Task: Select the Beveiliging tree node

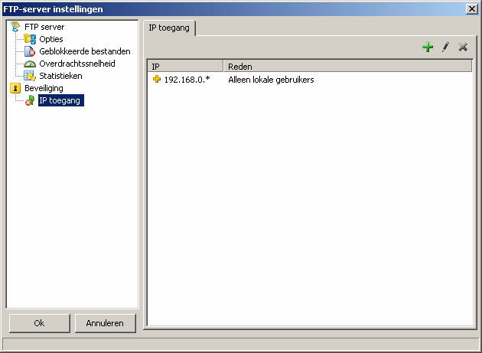Action: point(44,88)
